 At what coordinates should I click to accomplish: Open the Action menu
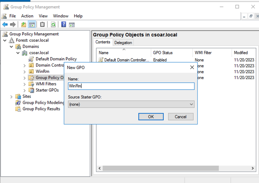[27, 16]
